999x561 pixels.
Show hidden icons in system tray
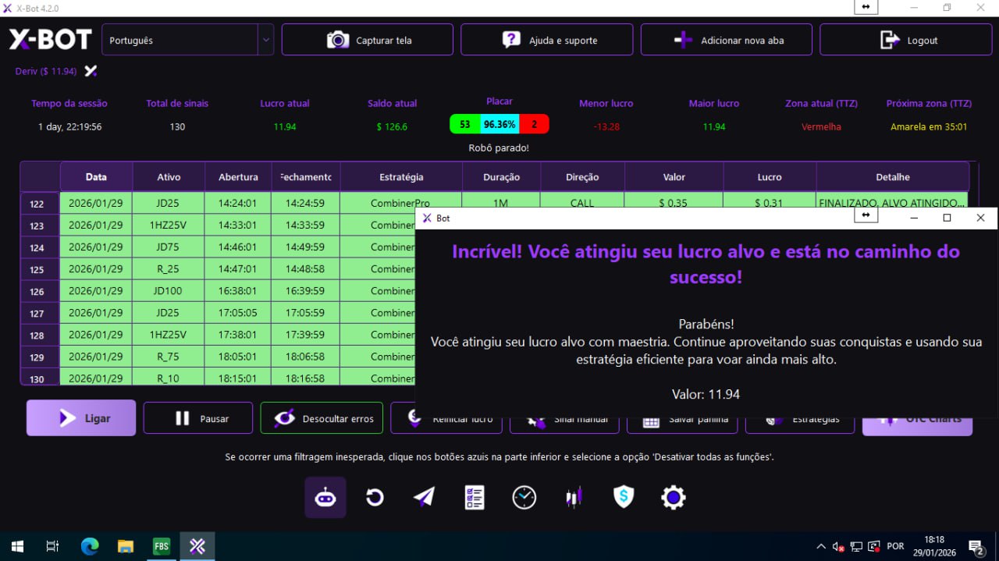point(820,546)
